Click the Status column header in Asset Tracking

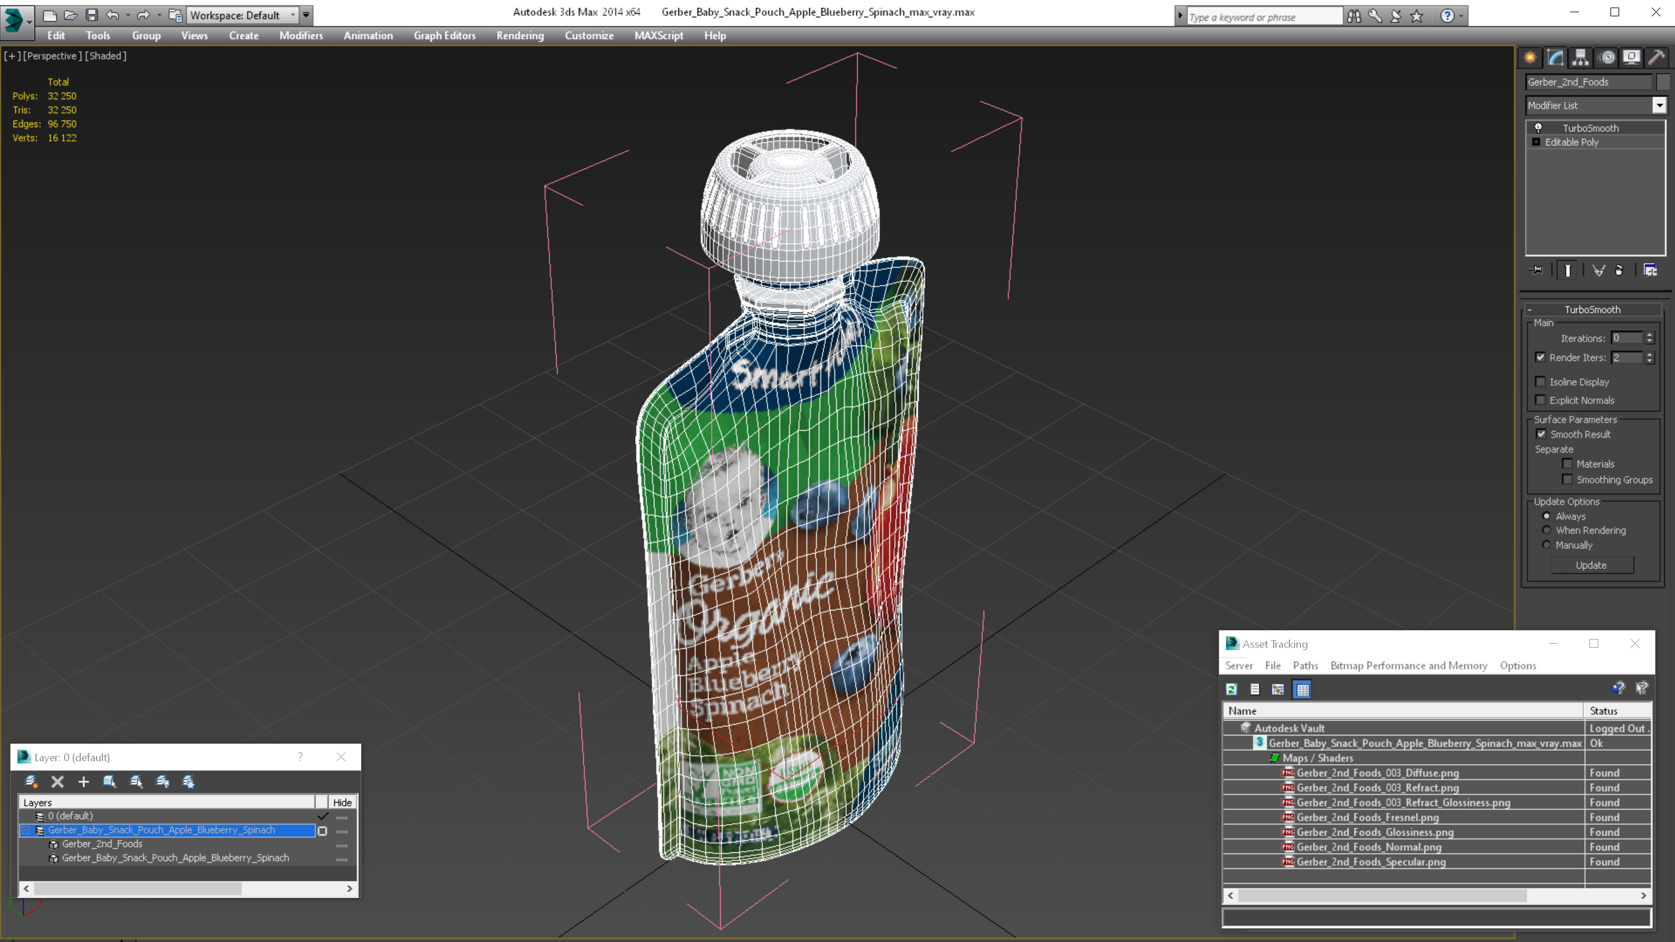(x=1617, y=711)
